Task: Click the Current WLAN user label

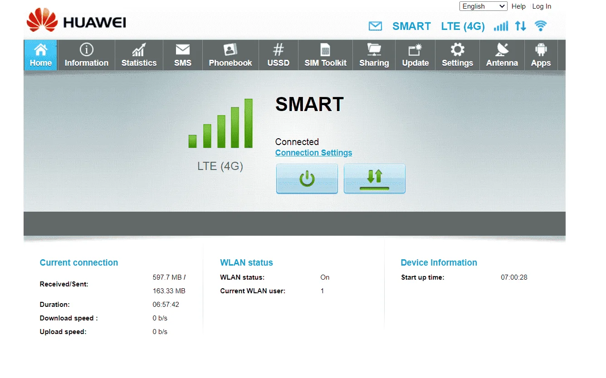Action: [253, 291]
